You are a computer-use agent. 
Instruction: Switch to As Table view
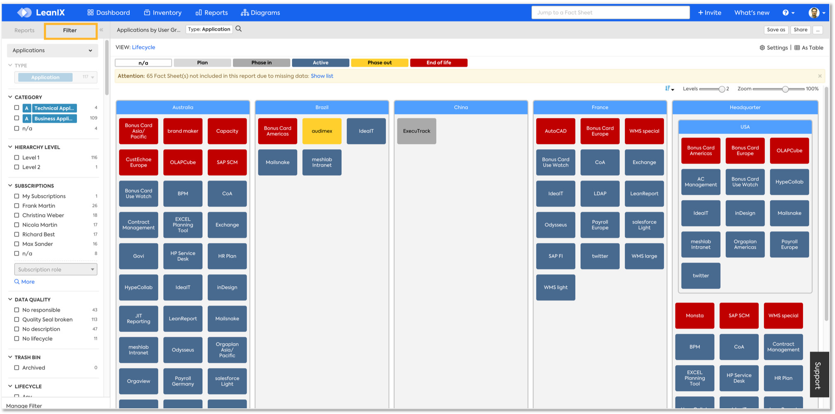tap(809, 48)
